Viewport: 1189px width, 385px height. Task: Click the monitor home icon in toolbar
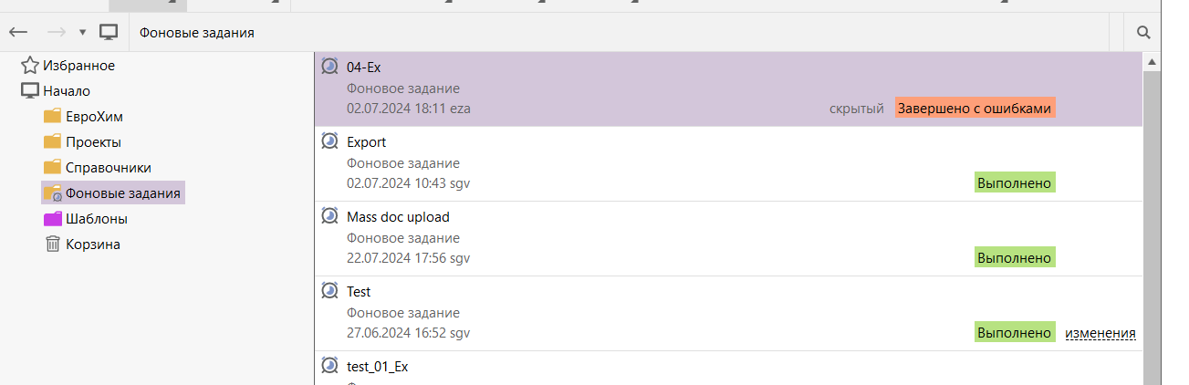click(110, 33)
